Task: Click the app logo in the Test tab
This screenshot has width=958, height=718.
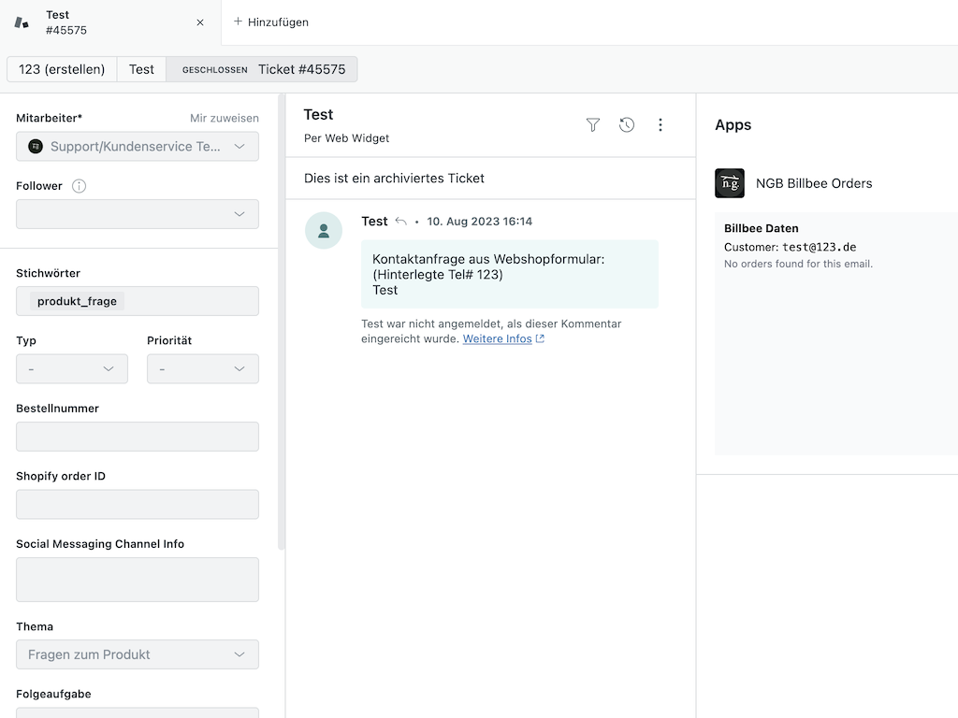Action: tap(21, 22)
